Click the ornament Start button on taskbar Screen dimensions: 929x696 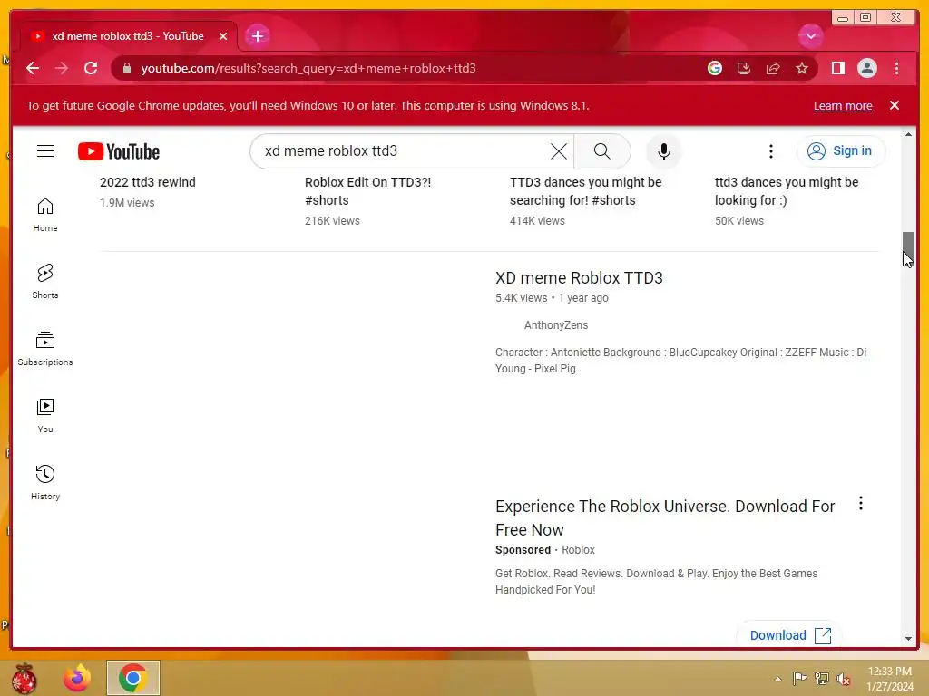[x=24, y=678]
